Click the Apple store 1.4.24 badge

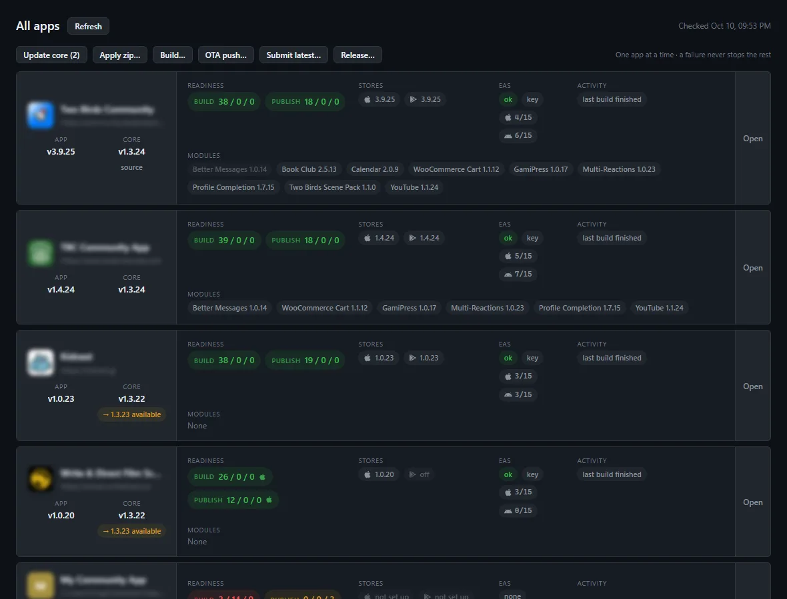tap(379, 238)
